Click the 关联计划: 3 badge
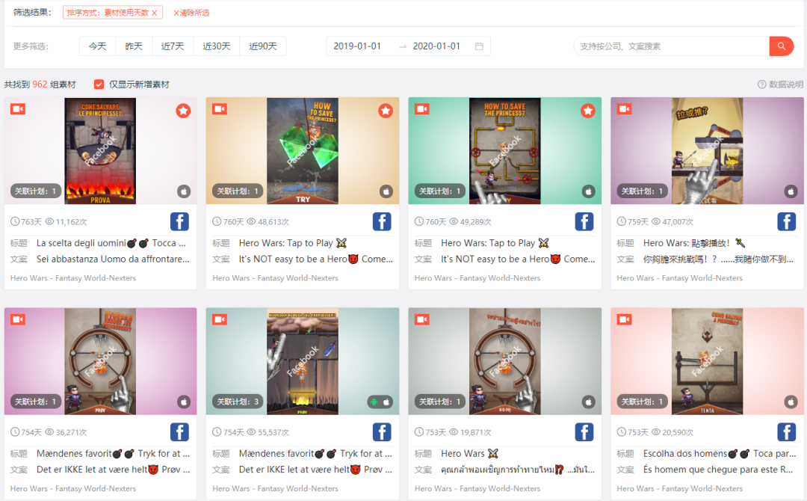 tap(238, 402)
